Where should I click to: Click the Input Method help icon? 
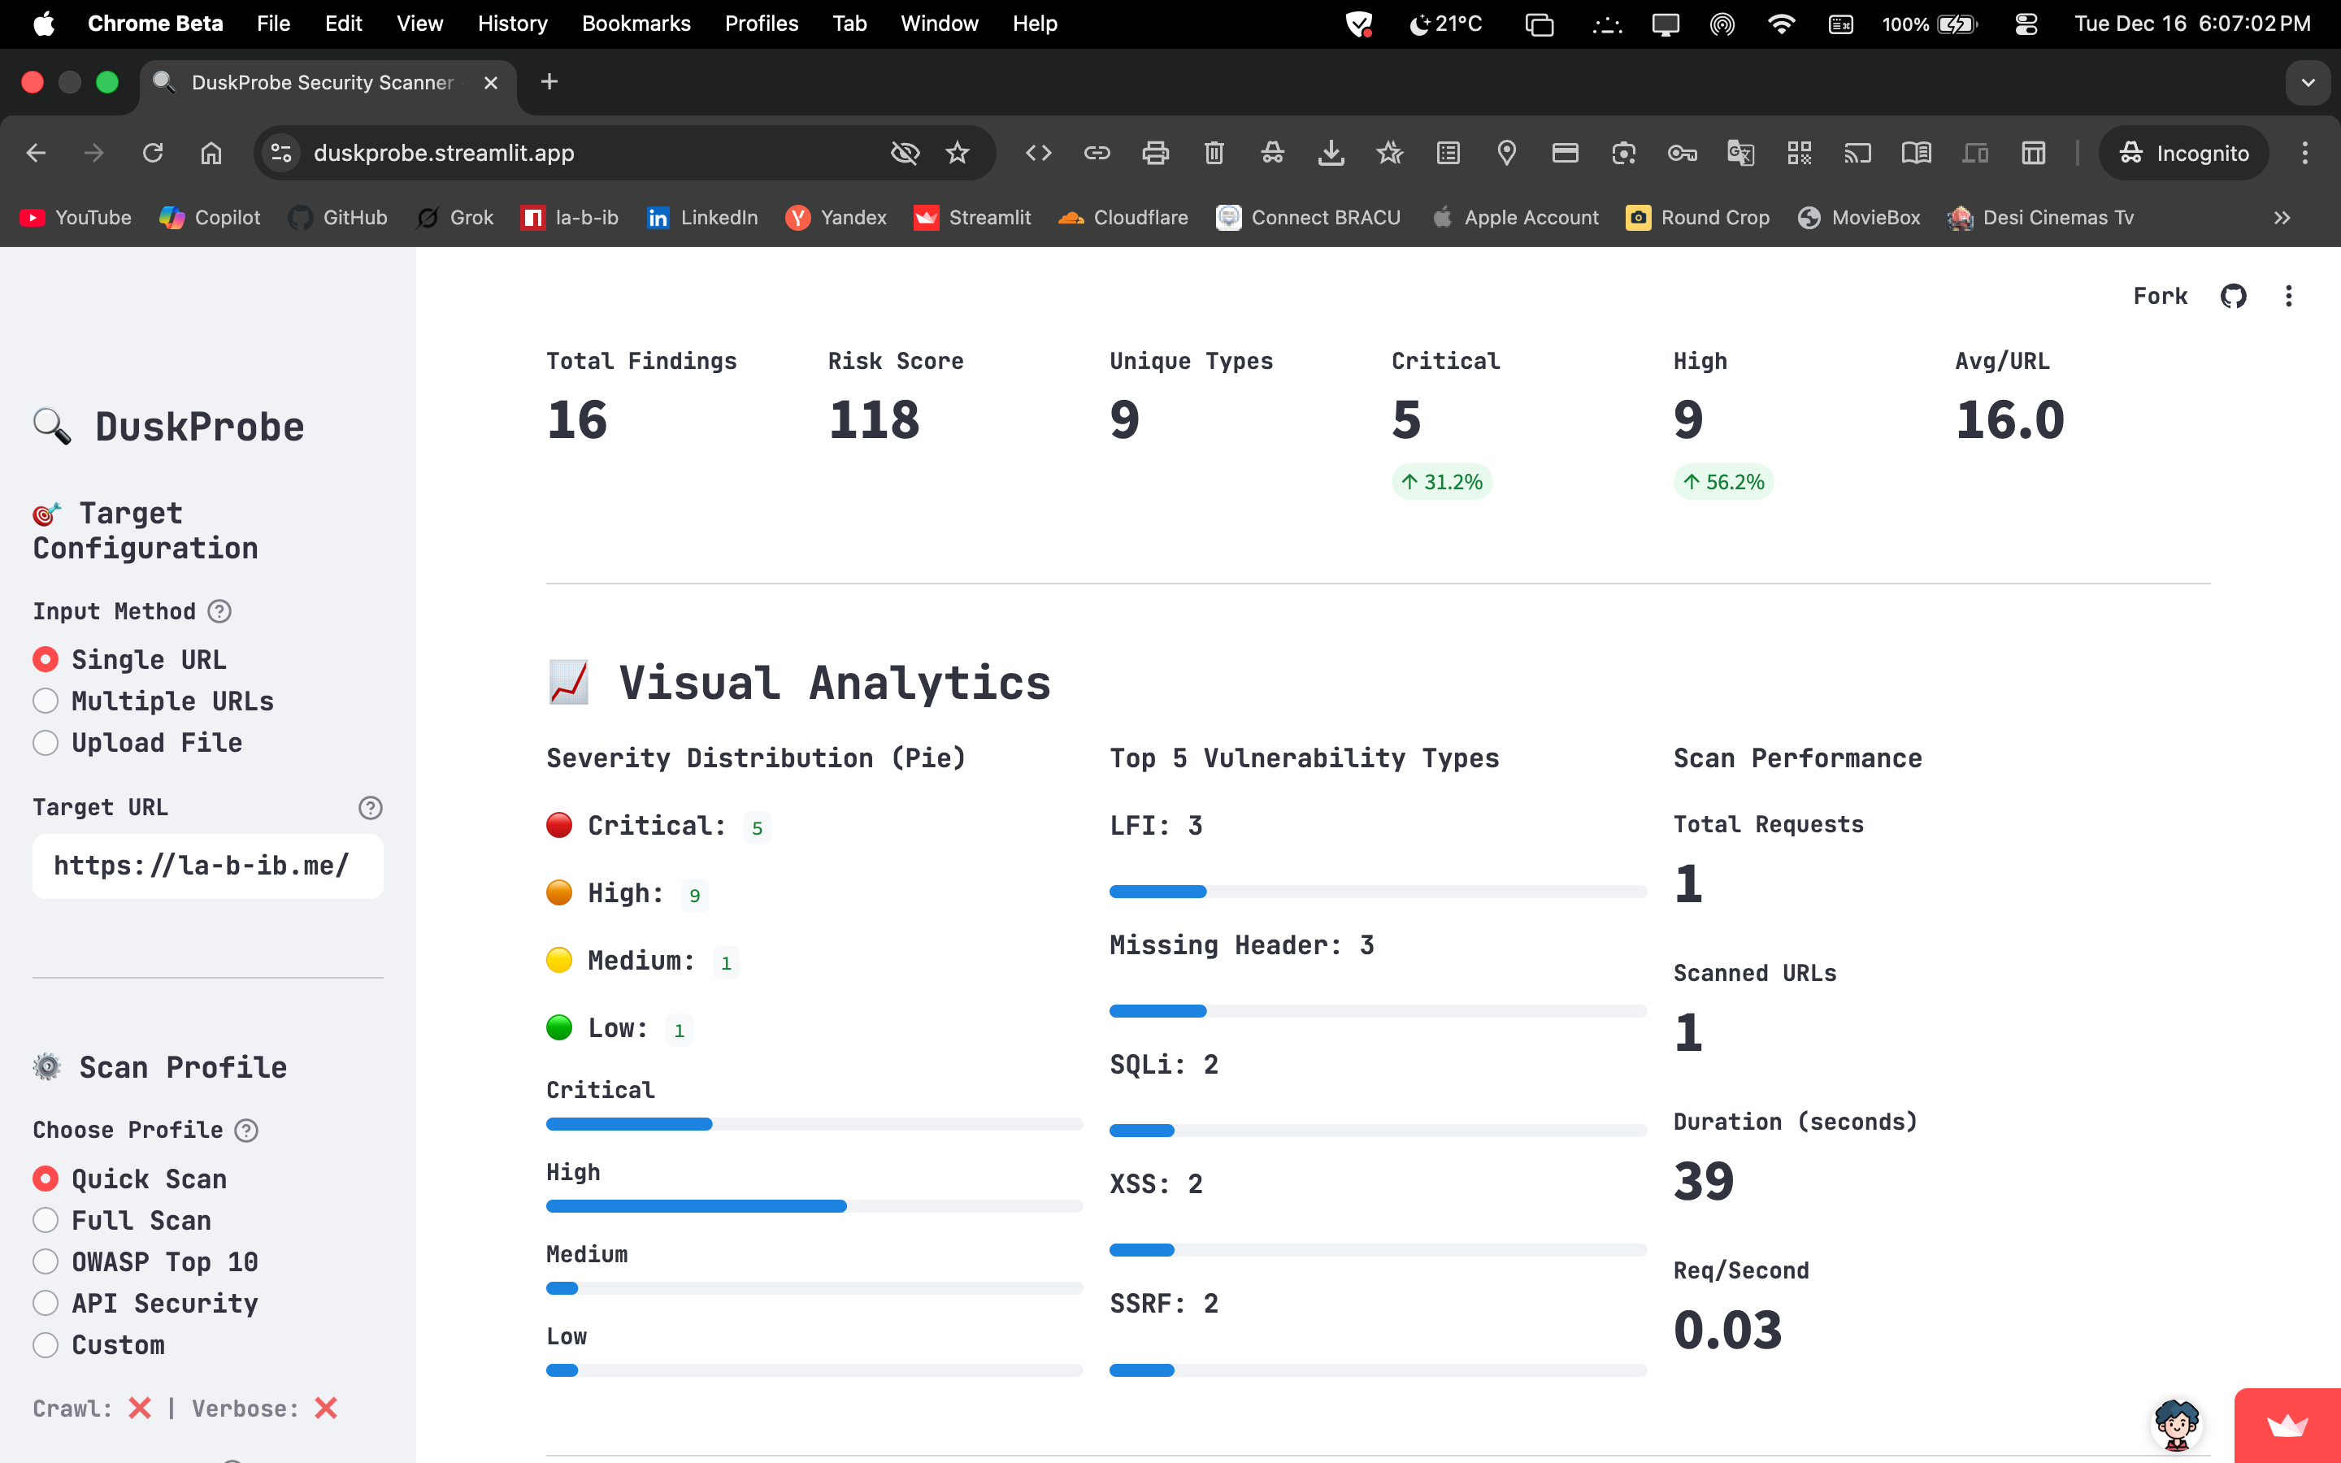point(219,611)
